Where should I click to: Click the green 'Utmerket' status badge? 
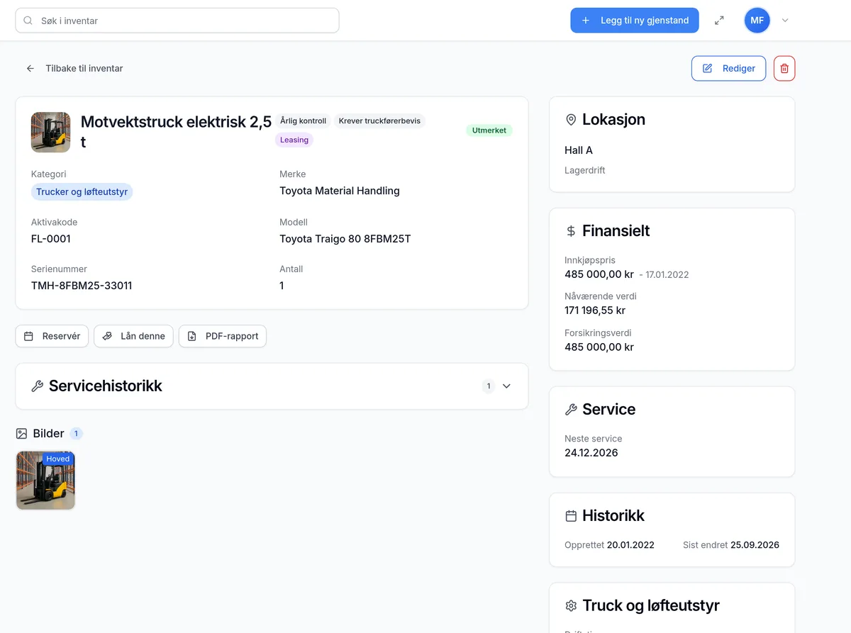(x=489, y=130)
